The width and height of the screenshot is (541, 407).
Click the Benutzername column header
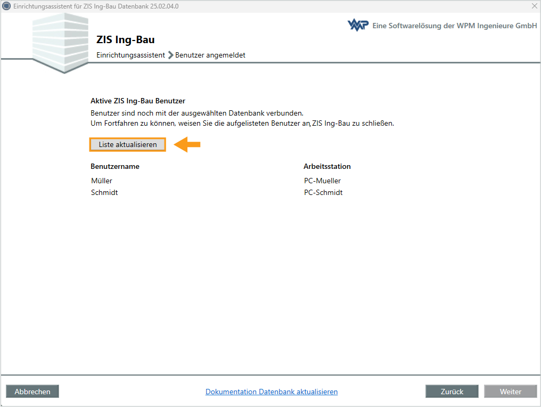(x=115, y=166)
